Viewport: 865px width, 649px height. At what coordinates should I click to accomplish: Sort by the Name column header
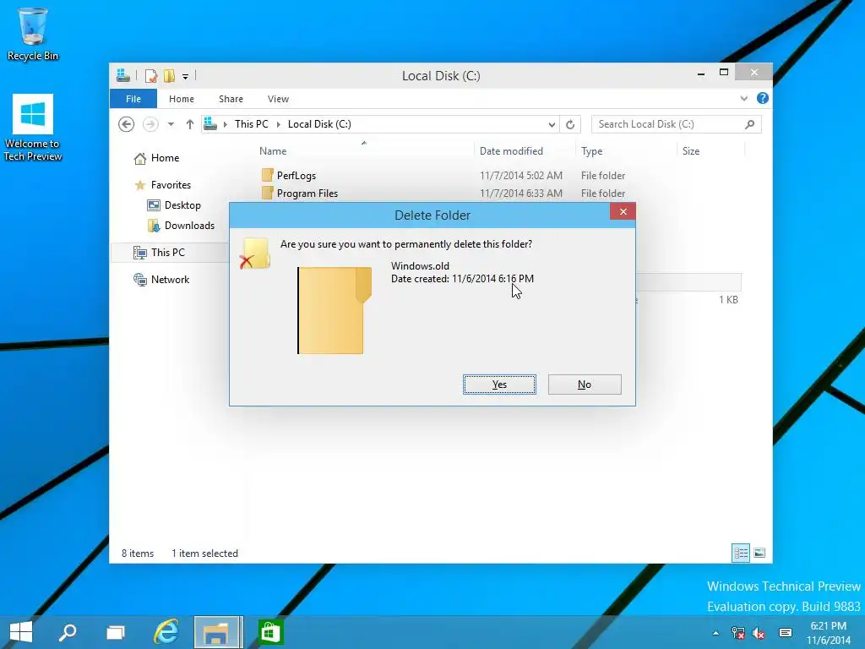coord(273,151)
